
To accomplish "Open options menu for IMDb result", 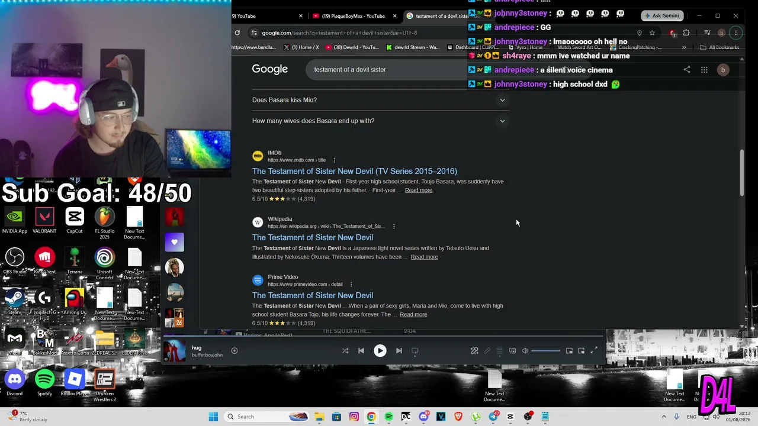I will (334, 160).
